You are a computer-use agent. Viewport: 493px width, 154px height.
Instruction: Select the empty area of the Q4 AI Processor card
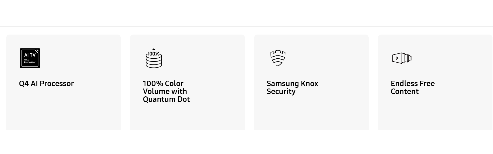(x=63, y=113)
